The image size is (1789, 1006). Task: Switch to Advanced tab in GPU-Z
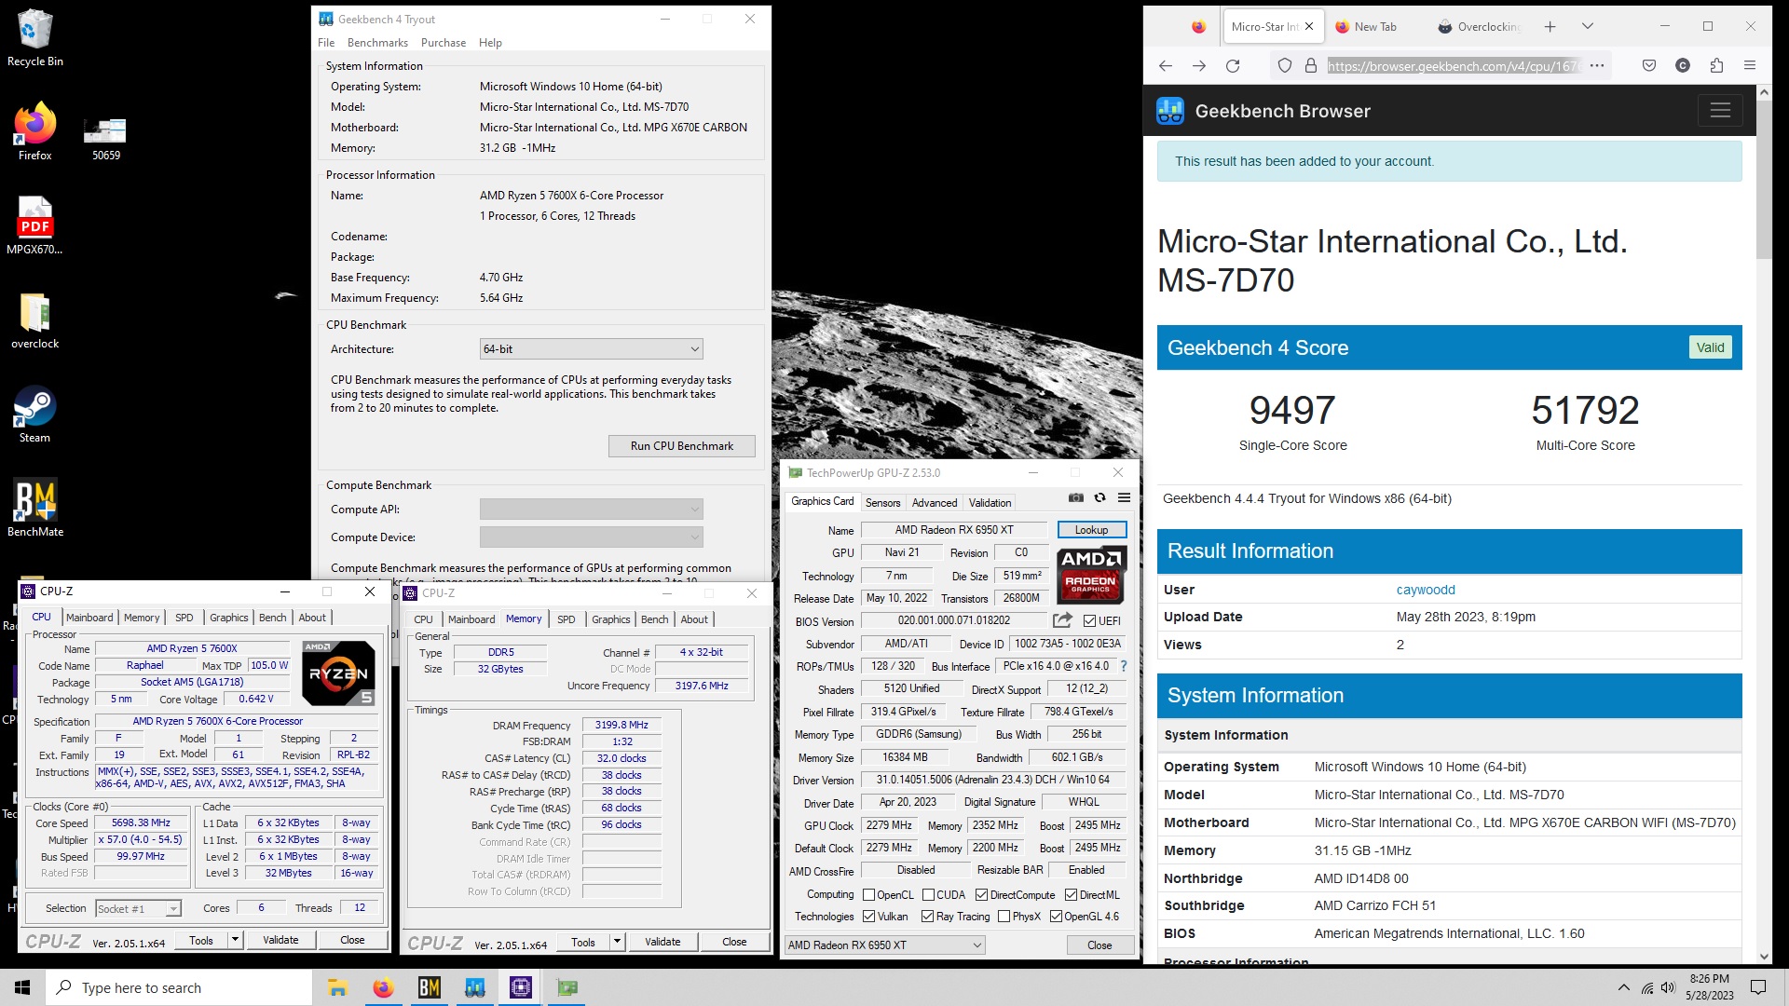pyautogui.click(x=935, y=503)
